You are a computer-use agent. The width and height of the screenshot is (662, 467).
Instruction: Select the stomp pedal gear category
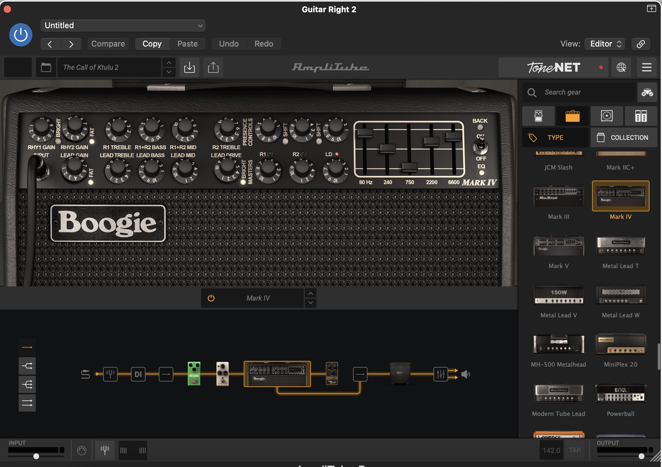538,116
